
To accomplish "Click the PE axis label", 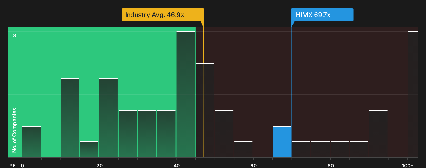I will [x=12, y=165].
